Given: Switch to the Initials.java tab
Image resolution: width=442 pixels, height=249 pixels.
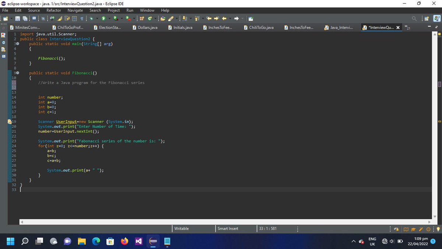Looking at the screenshot, I should 180,28.
